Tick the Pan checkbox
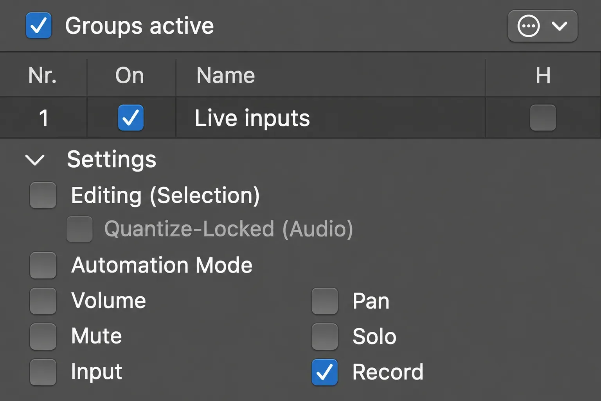The height and width of the screenshot is (401, 601). pos(325,301)
